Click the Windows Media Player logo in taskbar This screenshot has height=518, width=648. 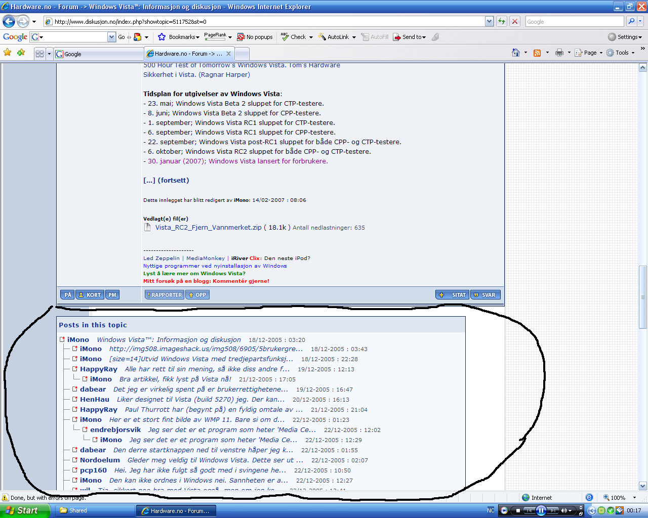504,511
